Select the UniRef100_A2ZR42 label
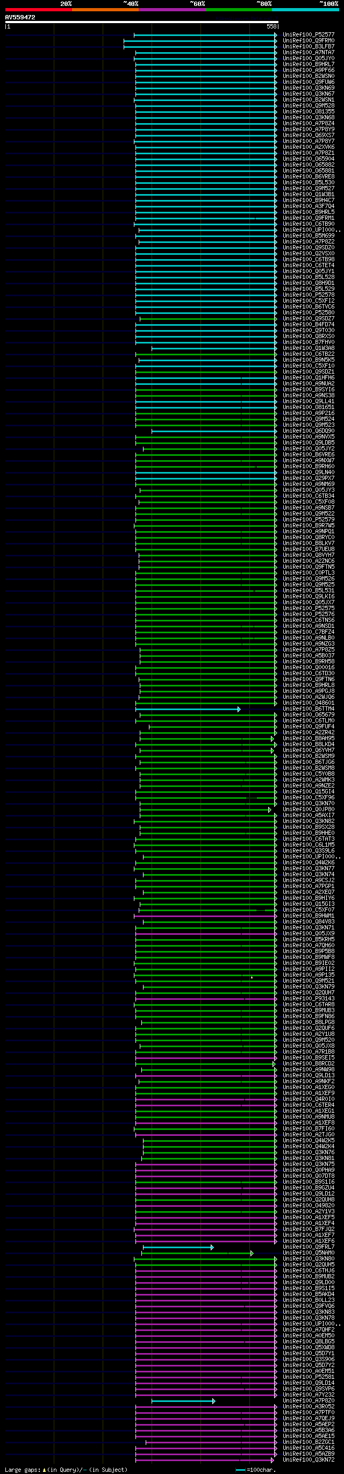The image size is (344, 1474). pos(309,733)
